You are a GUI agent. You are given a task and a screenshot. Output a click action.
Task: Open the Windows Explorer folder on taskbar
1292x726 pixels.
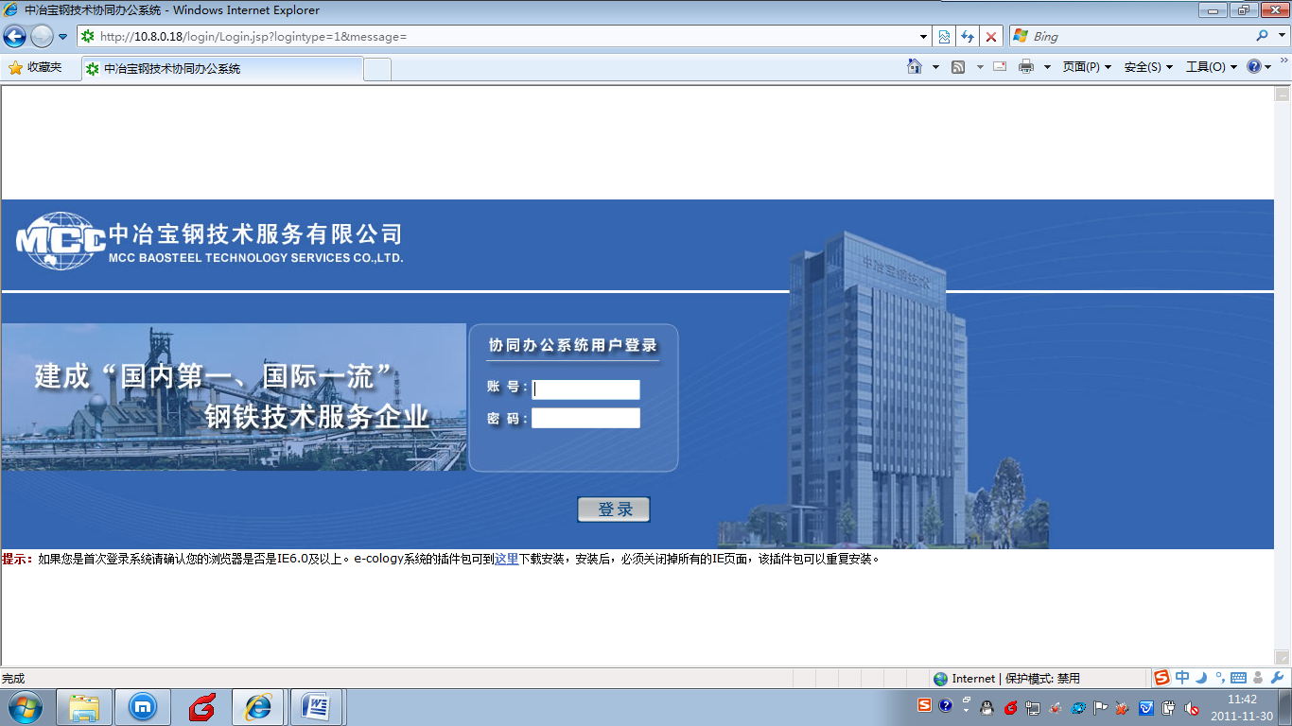pos(84,706)
